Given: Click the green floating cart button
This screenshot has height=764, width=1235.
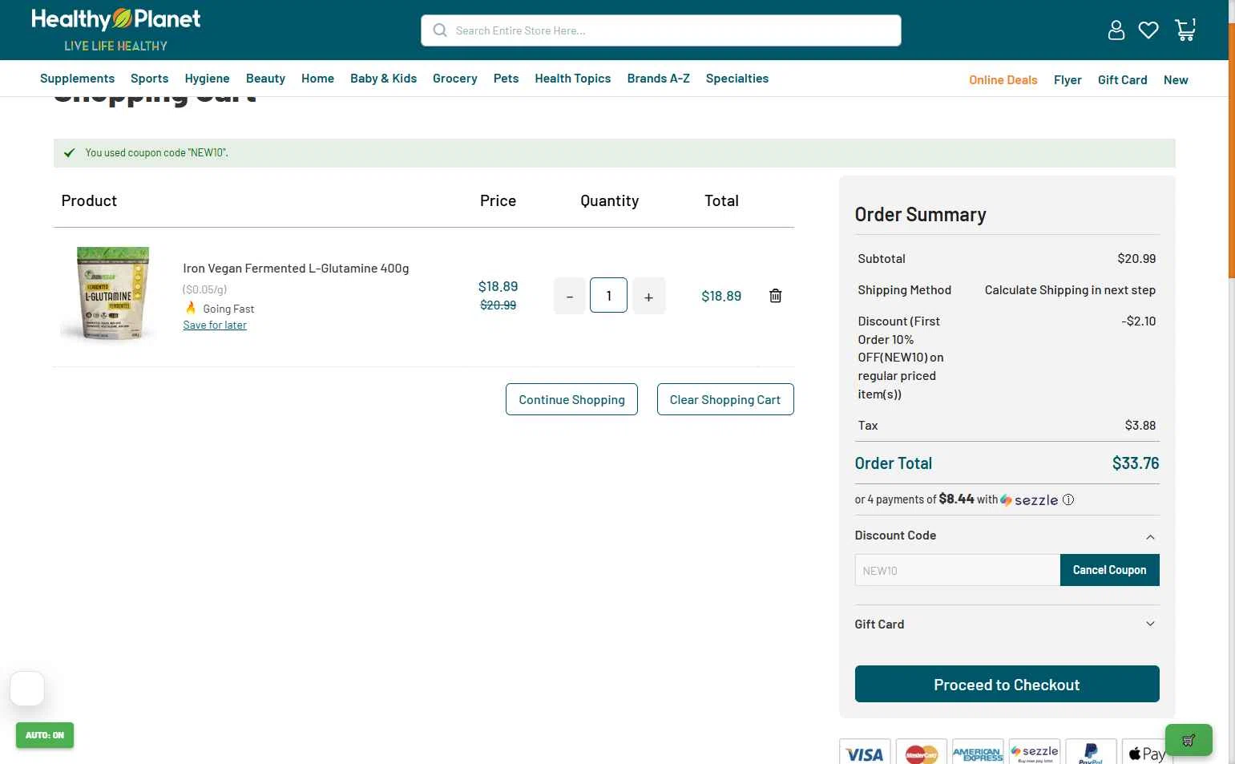Looking at the screenshot, I should 1189,740.
